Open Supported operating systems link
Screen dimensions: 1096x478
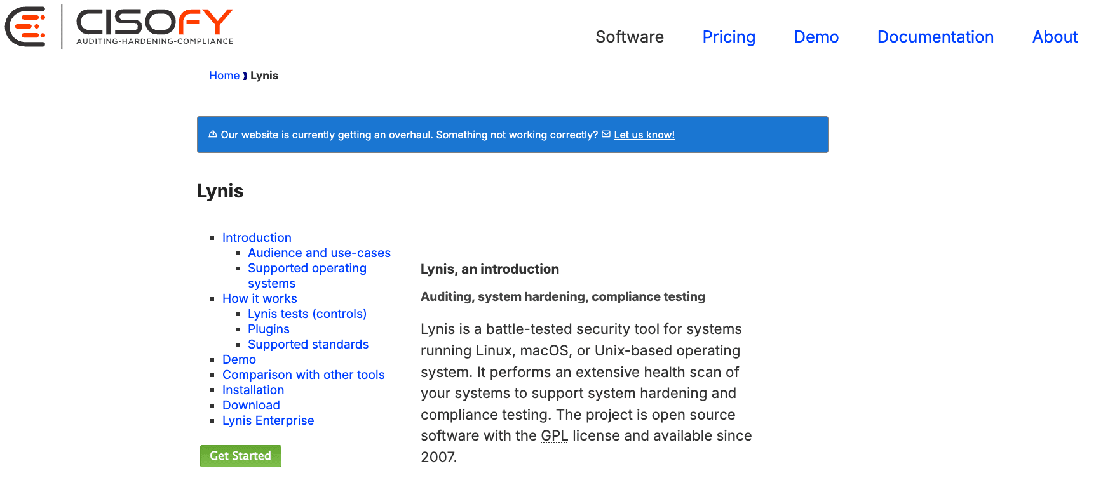click(307, 276)
